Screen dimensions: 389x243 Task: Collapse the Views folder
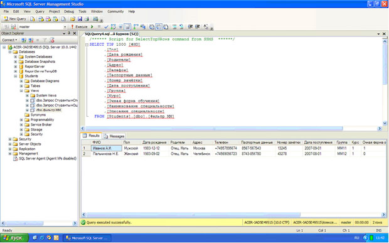pos(21,91)
